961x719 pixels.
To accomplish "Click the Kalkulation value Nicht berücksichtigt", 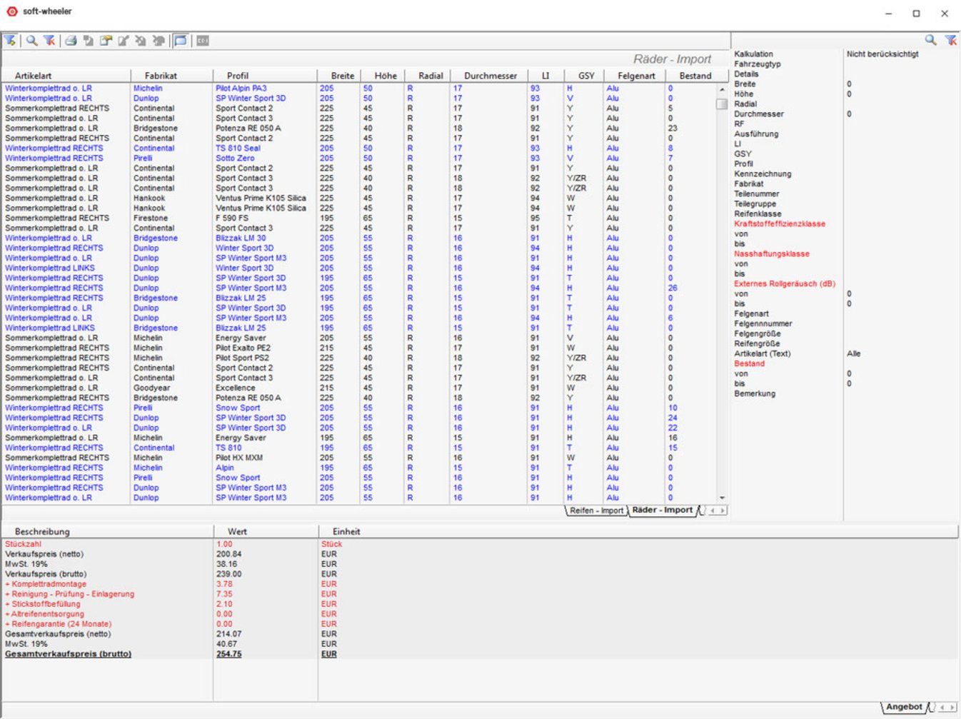I will click(x=882, y=54).
